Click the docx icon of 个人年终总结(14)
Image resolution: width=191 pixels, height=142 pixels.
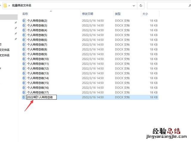pyautogui.click(x=24, y=78)
